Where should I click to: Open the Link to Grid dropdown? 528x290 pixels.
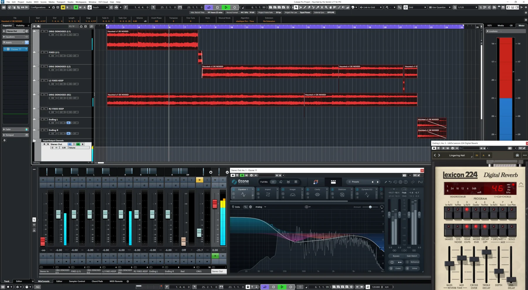tap(371, 7)
